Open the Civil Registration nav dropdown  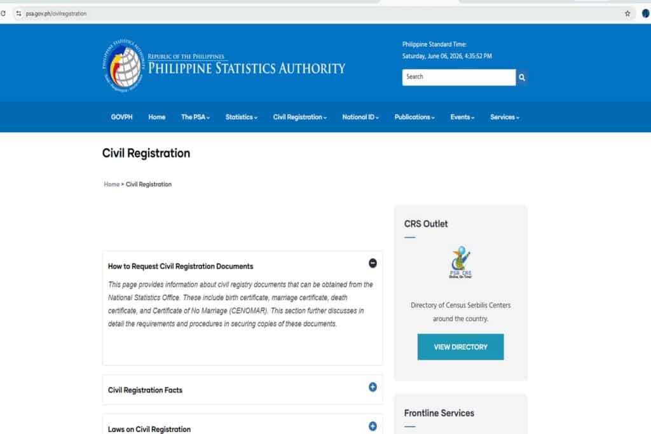pos(300,117)
